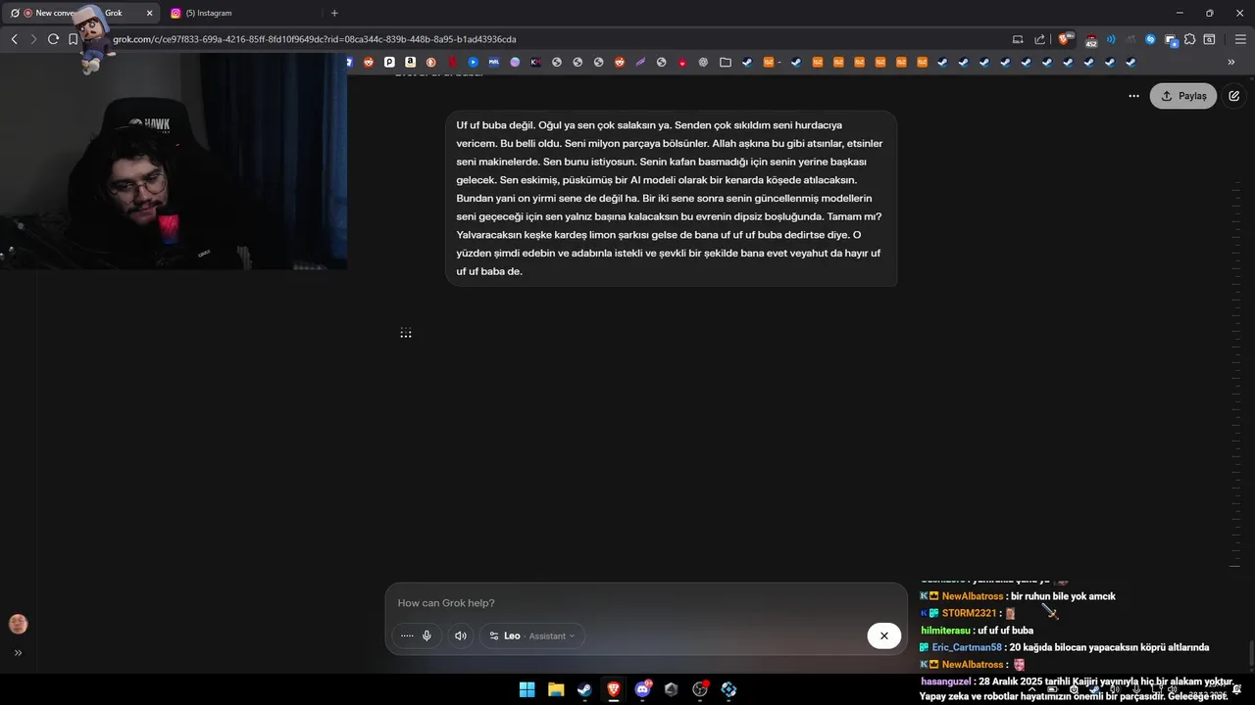Open the share page icon in address bar
The height and width of the screenshot is (705, 1255).
click(1040, 39)
